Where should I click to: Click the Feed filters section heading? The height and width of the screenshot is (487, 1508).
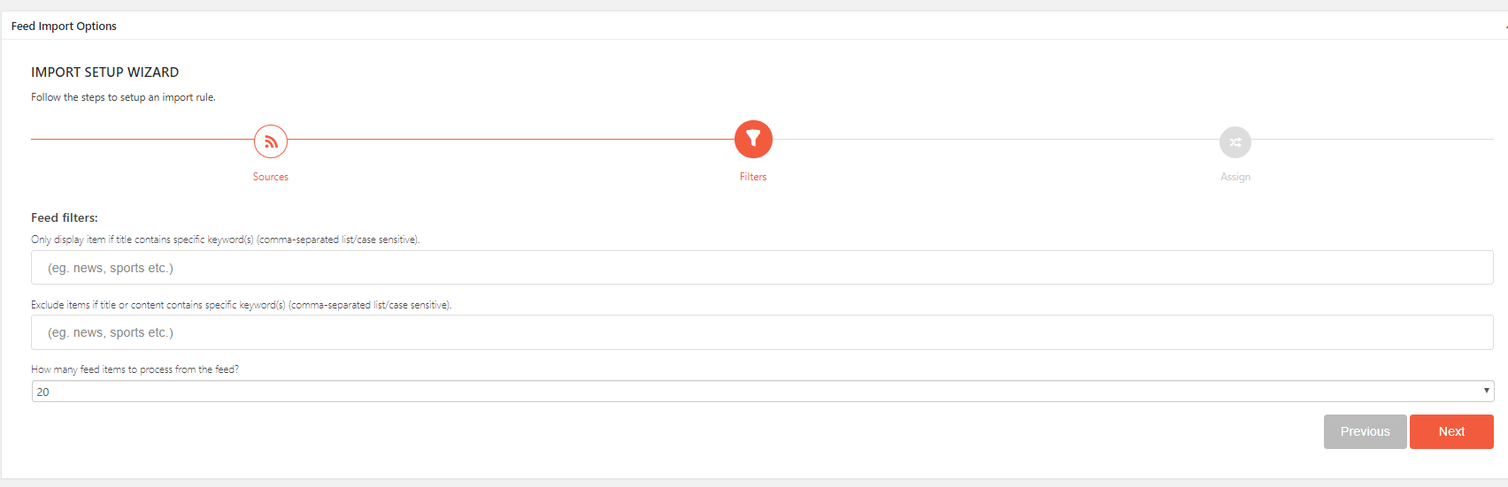click(65, 217)
